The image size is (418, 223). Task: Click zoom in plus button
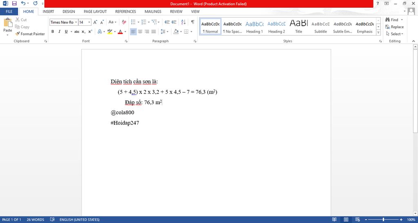click(x=401, y=220)
